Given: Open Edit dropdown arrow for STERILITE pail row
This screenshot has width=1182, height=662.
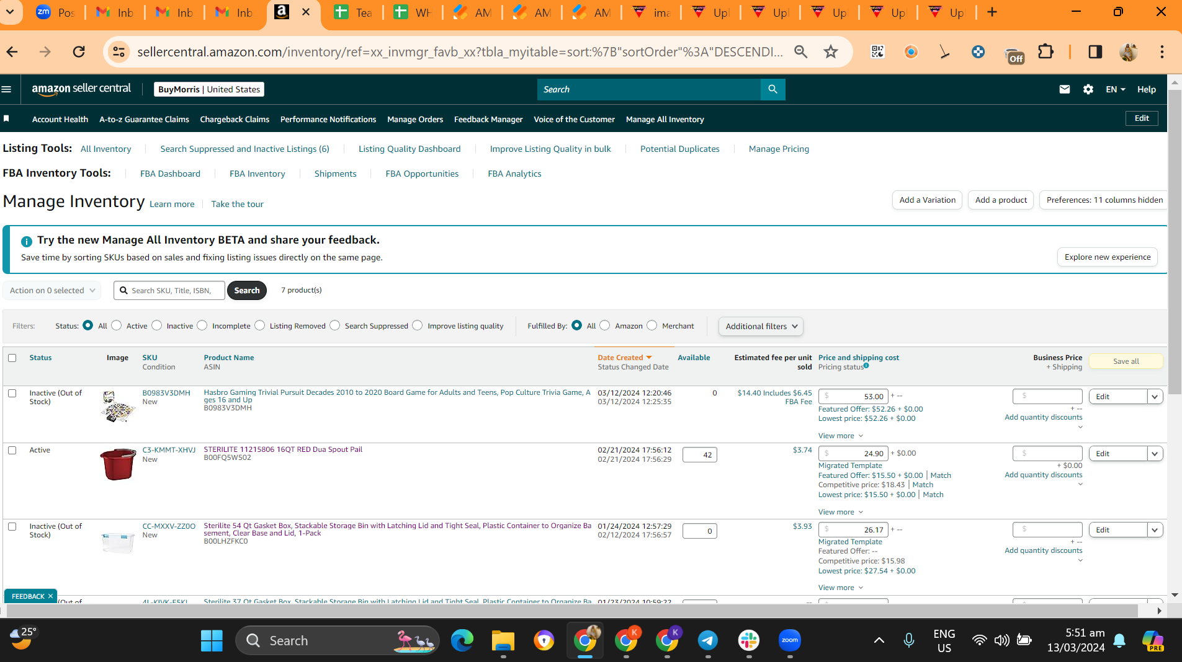Looking at the screenshot, I should click(1155, 454).
